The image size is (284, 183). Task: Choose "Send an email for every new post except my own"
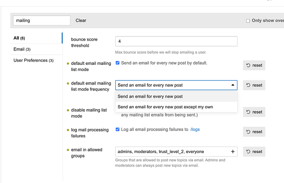[176, 107]
